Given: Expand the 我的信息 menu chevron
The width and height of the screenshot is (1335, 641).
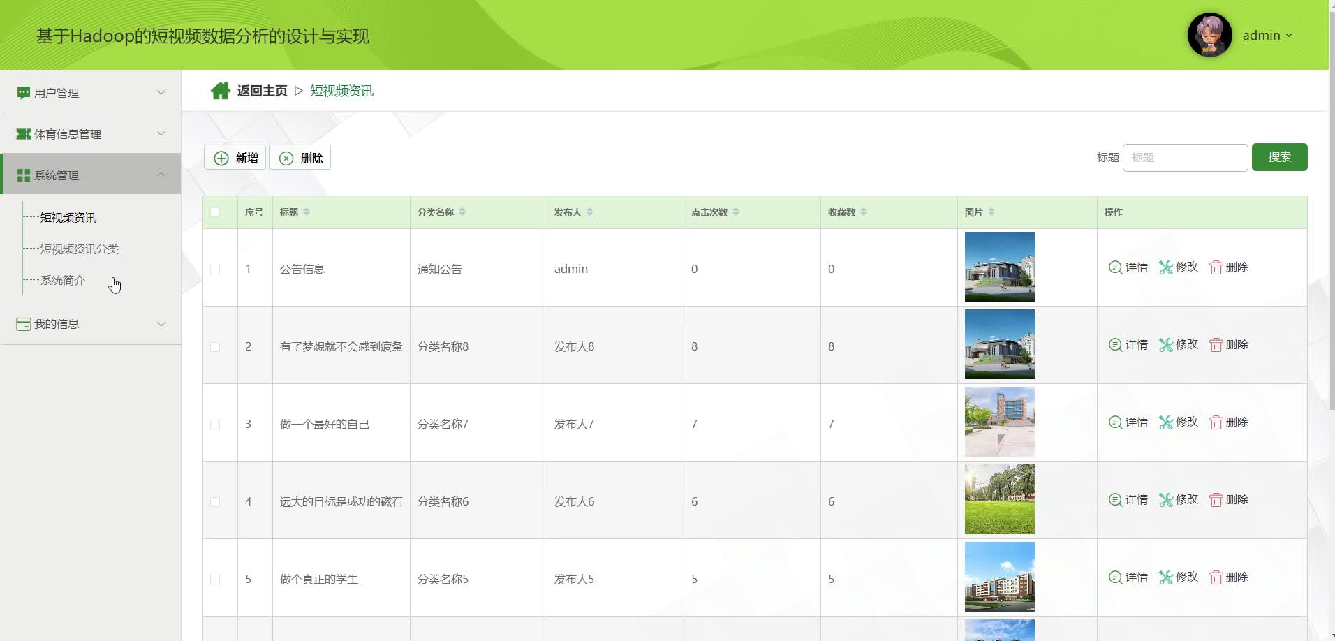Looking at the screenshot, I should click(x=161, y=324).
